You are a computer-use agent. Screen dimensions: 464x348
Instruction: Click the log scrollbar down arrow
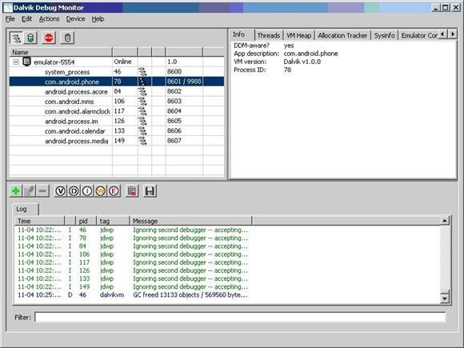(445, 298)
